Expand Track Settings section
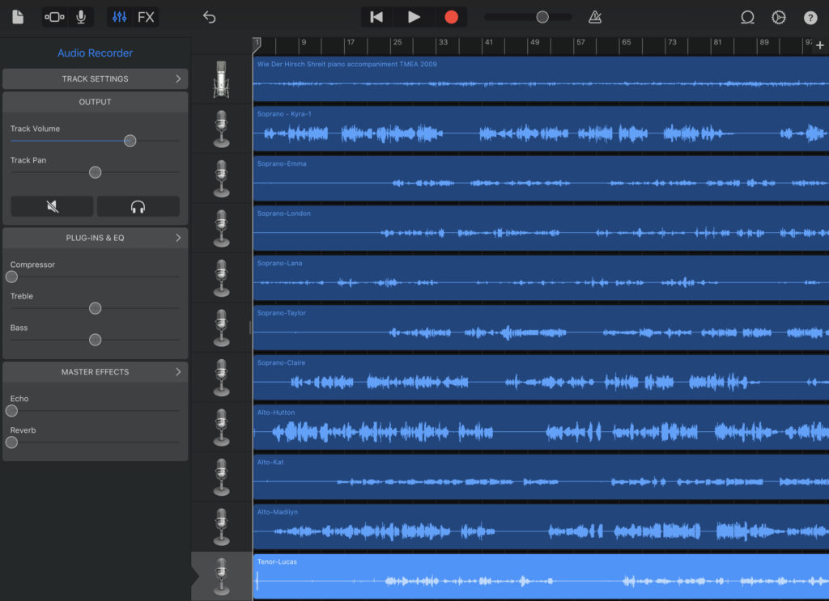This screenshot has height=601, width=829. [x=96, y=78]
